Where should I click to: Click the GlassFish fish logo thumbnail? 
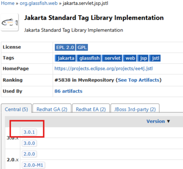[x=10, y=22]
